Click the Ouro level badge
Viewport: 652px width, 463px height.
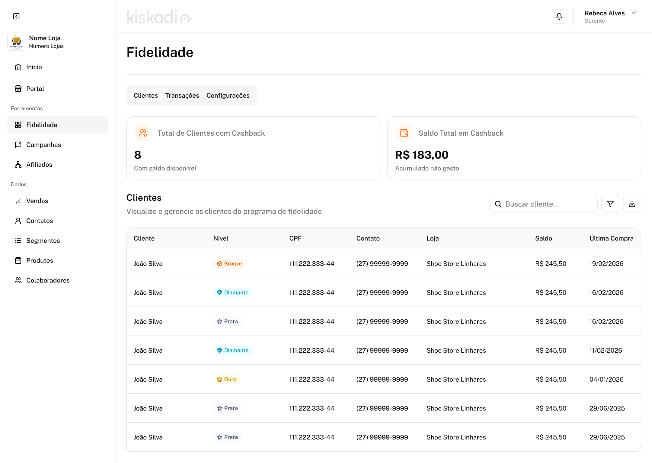click(x=227, y=379)
